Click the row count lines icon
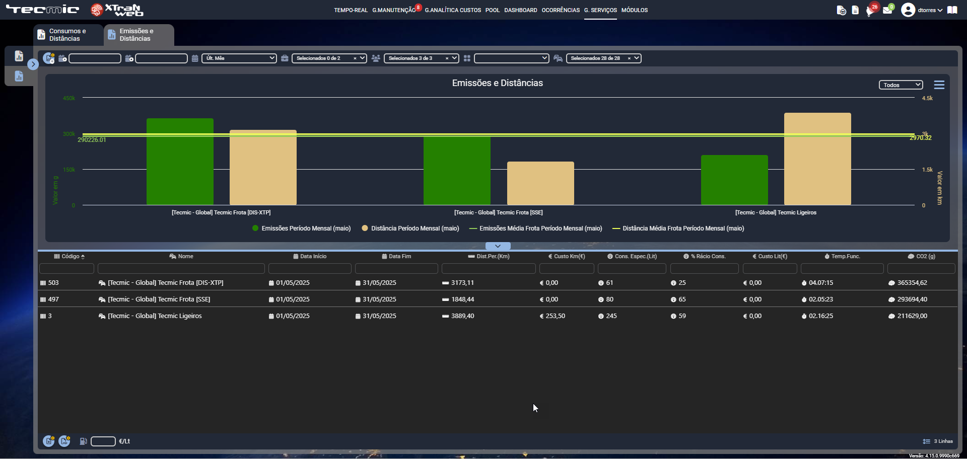The height and width of the screenshot is (459, 967). 926,441
